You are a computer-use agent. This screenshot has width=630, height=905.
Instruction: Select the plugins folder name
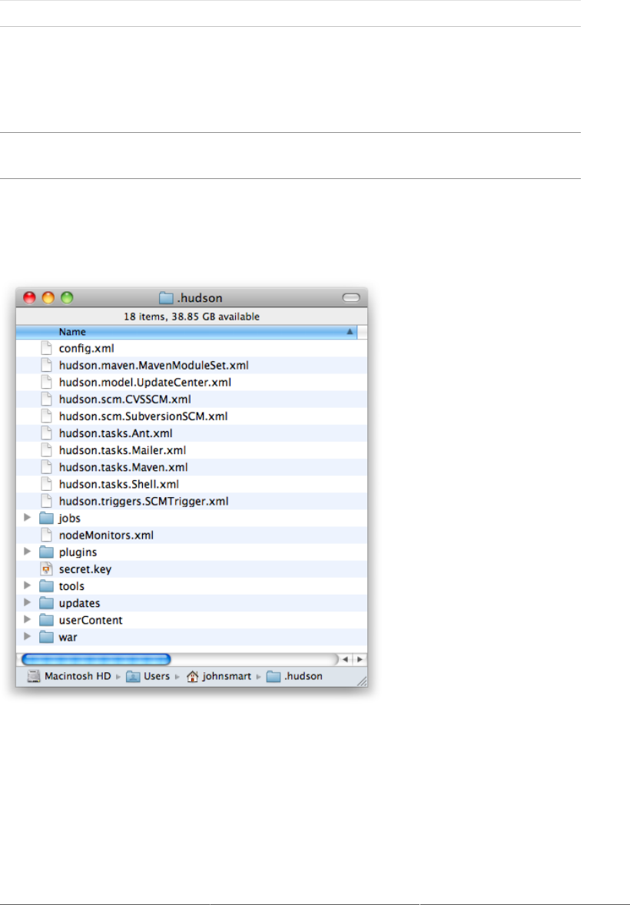coord(78,553)
